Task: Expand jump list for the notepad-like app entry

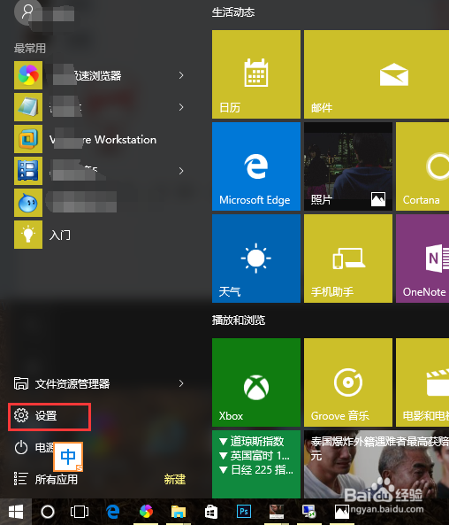Action: pyautogui.click(x=181, y=107)
